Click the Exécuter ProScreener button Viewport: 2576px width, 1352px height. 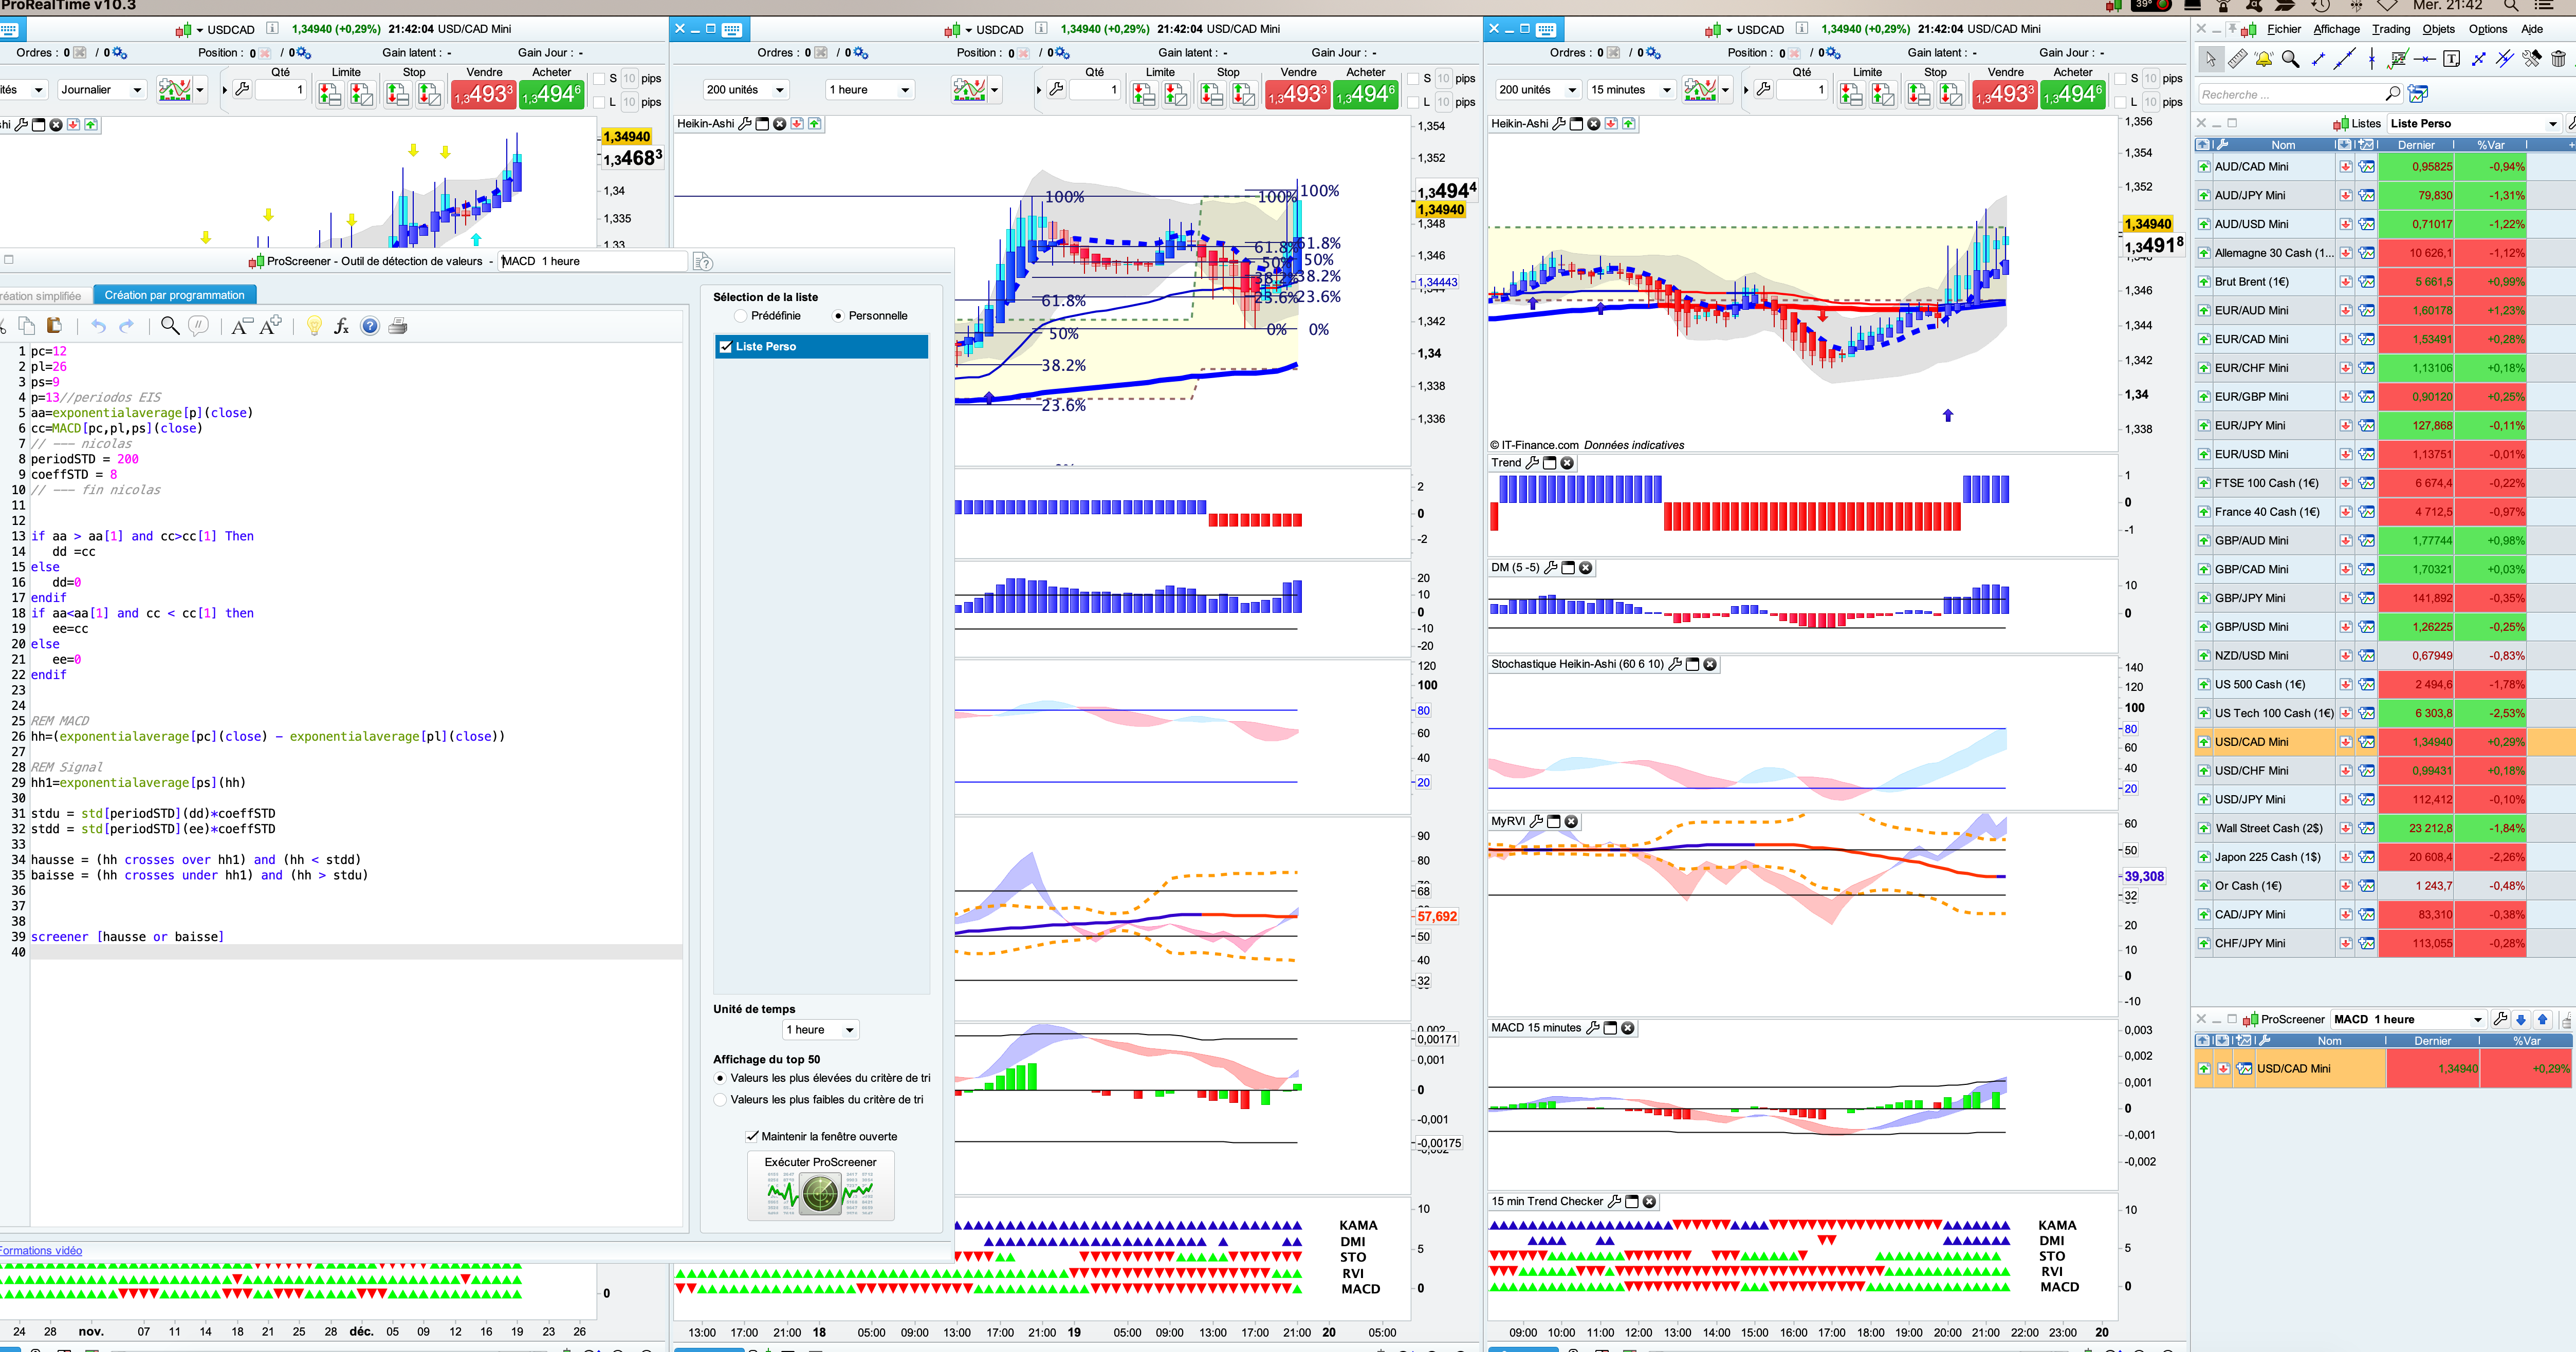tap(820, 1186)
